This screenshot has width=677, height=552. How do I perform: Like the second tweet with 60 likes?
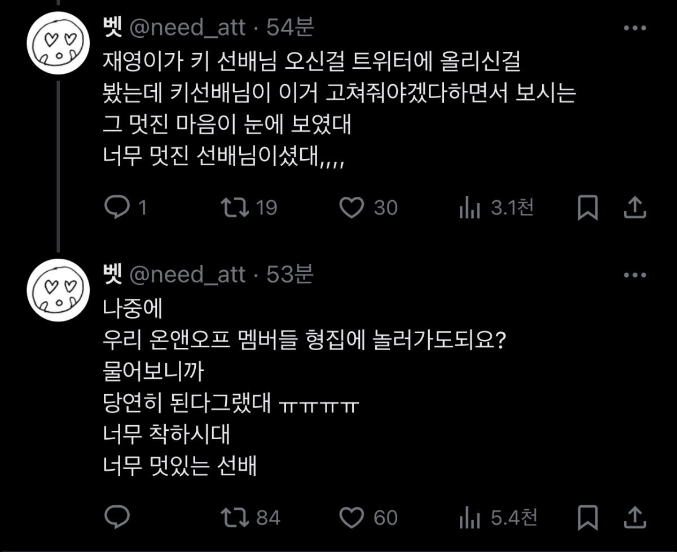click(353, 517)
